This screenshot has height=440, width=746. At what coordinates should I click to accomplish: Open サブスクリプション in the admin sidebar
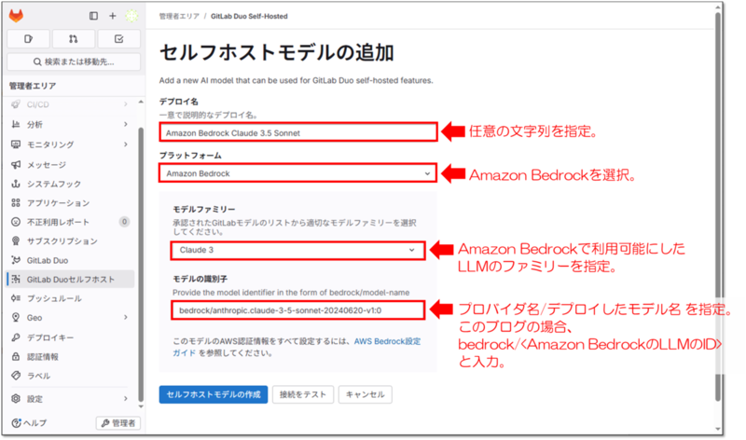(71, 241)
